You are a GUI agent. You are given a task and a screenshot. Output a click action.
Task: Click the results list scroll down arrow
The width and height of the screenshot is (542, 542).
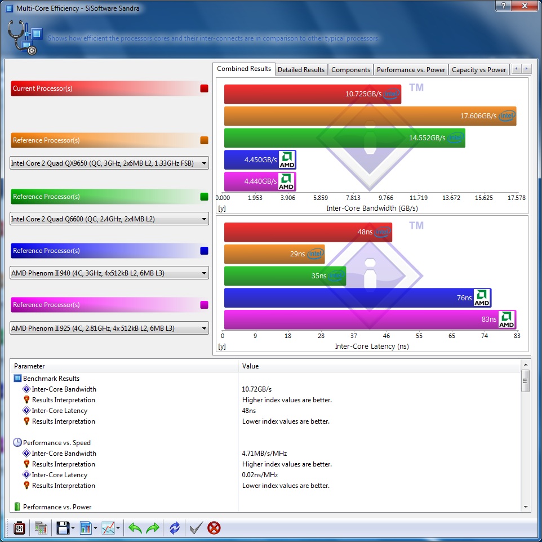click(526, 507)
